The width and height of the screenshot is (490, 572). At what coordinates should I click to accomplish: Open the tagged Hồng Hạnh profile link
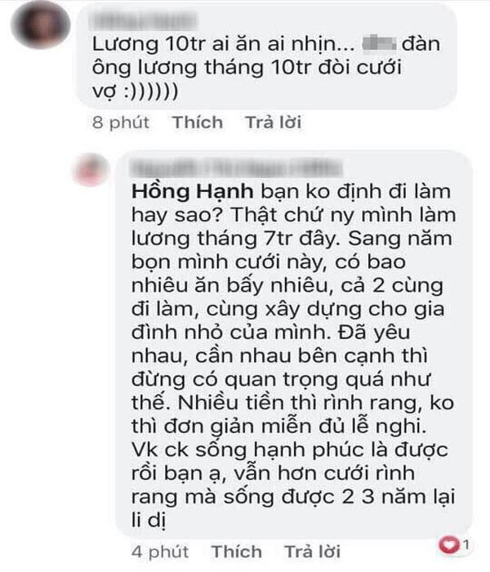click(193, 191)
